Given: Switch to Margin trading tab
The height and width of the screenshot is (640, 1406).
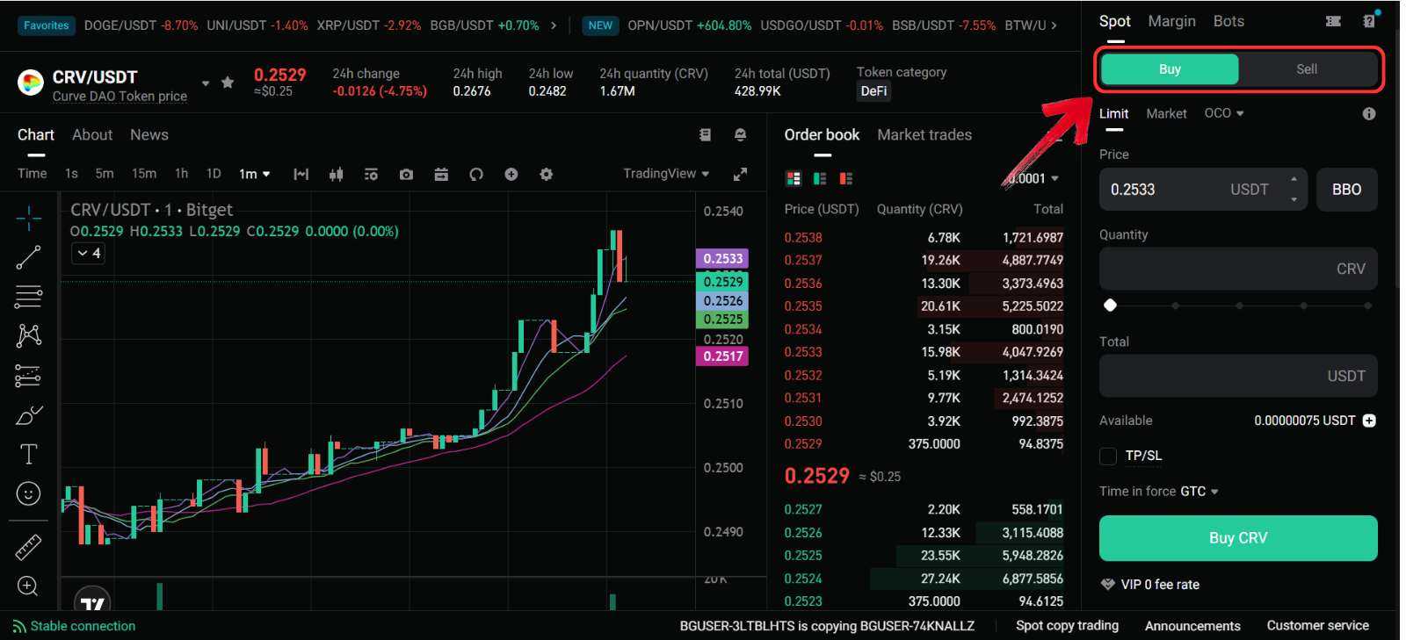Looking at the screenshot, I should click(x=1171, y=21).
